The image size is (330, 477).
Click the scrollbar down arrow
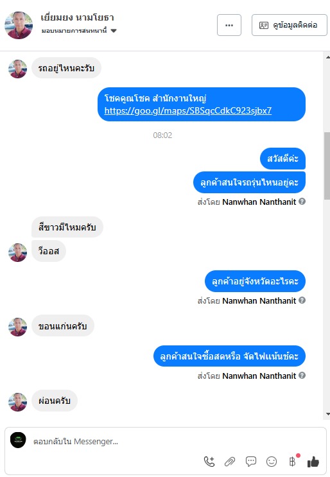click(327, 413)
